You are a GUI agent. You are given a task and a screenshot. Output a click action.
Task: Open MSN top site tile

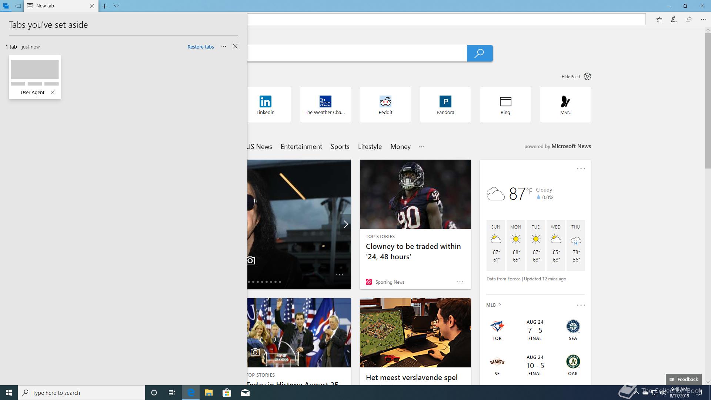(565, 104)
